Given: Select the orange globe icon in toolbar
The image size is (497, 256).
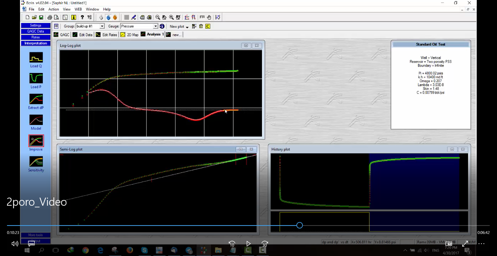Looking at the screenshot, I should [x=115, y=17].
